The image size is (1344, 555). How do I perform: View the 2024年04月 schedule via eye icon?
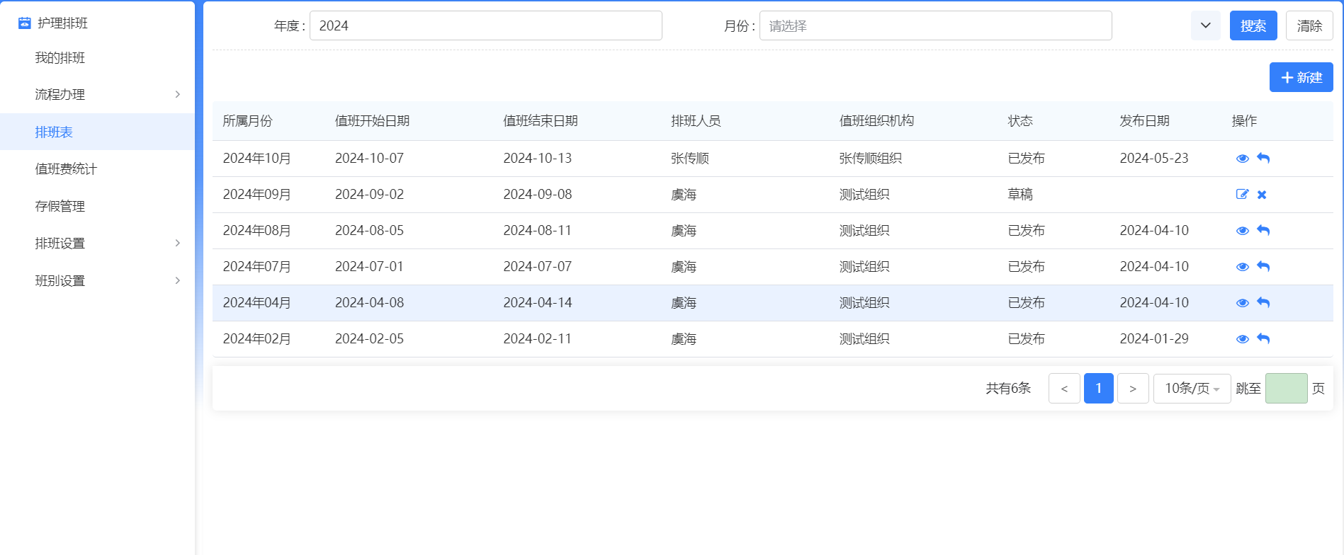[1242, 303]
